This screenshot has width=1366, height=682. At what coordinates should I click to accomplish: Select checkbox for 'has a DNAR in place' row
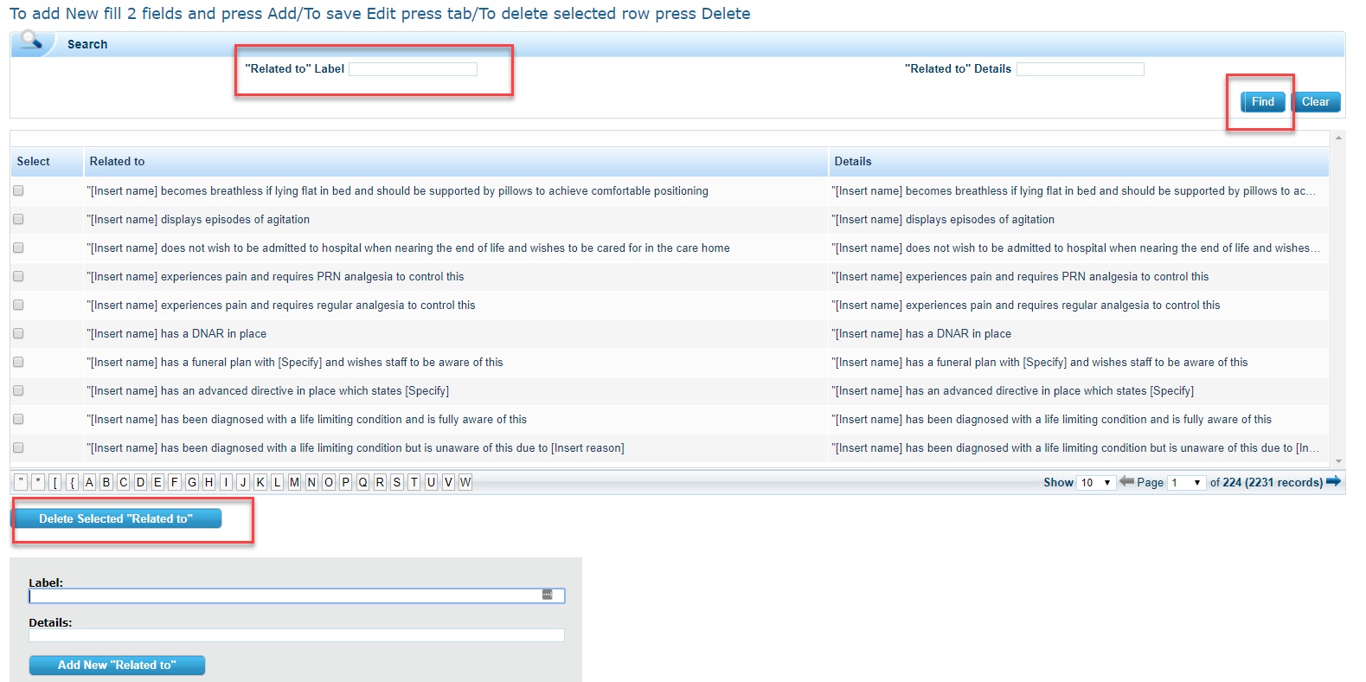18,333
